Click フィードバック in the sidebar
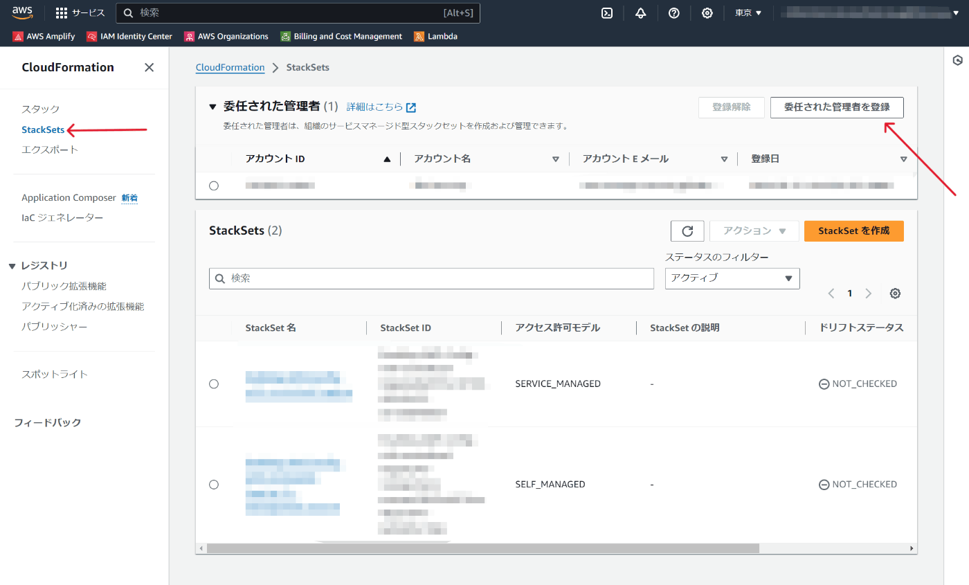969x585 pixels. click(x=48, y=423)
